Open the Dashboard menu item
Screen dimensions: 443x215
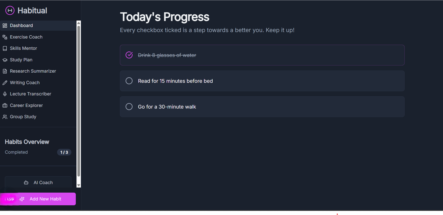coord(21,26)
